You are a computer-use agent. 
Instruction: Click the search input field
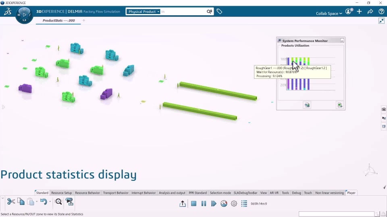click(183, 12)
